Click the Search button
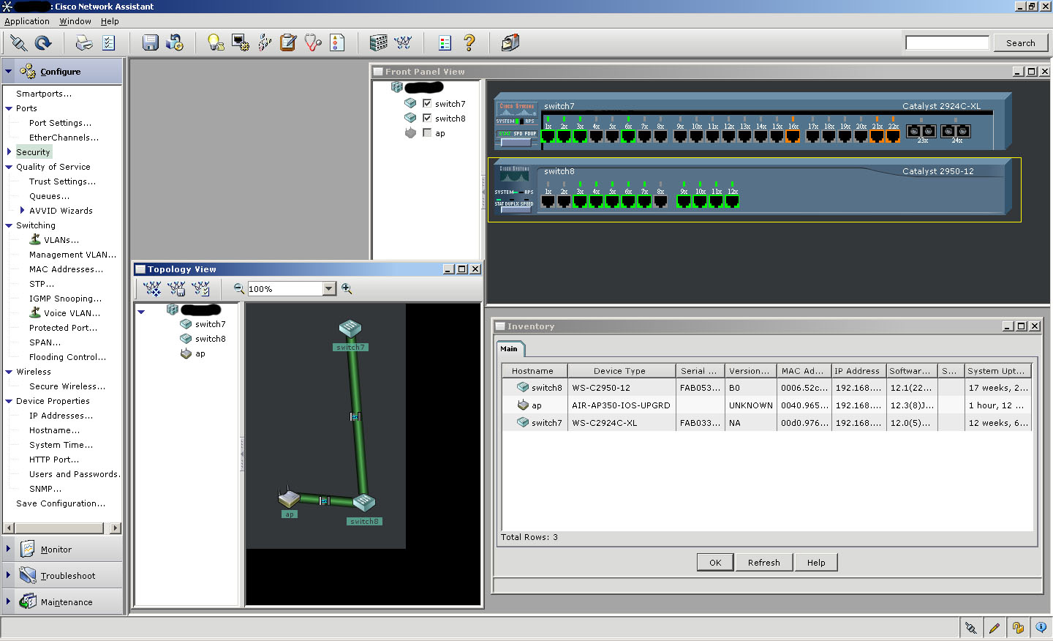 (1021, 43)
